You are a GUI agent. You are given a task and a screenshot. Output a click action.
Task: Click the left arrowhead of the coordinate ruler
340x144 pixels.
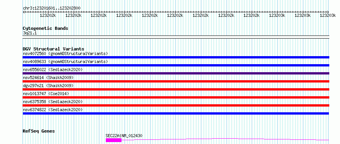coord(24,12)
